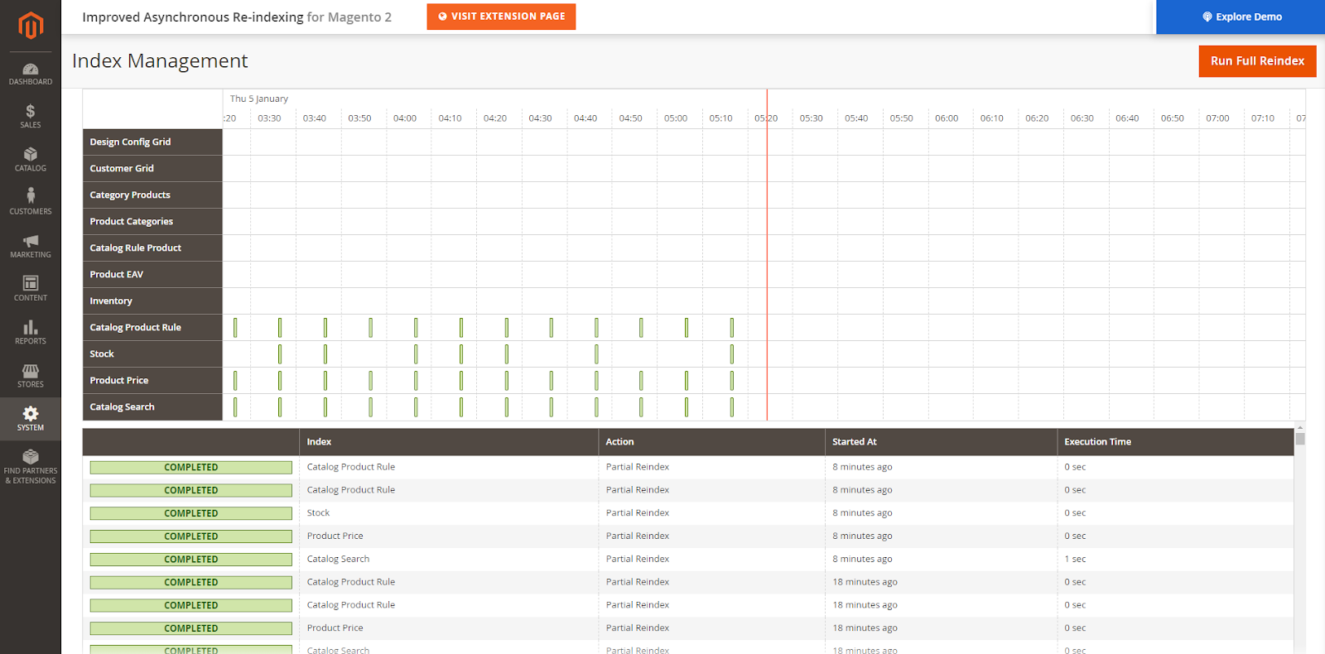The image size is (1325, 654).
Task: Open the Customers menu
Action: click(31, 203)
